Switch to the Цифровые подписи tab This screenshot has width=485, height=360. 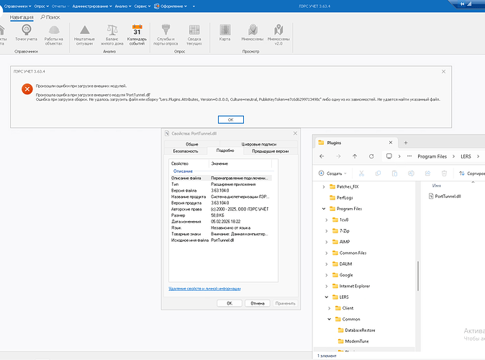point(260,145)
